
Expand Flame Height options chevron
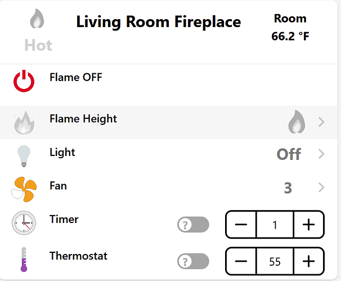pyautogui.click(x=321, y=122)
